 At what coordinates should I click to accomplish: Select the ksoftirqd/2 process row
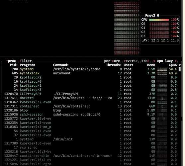click(x=90, y=77)
